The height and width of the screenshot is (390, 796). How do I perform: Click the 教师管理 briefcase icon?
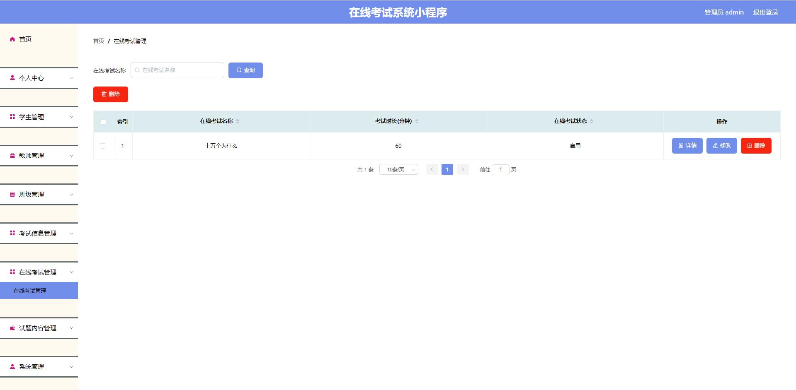tap(12, 155)
